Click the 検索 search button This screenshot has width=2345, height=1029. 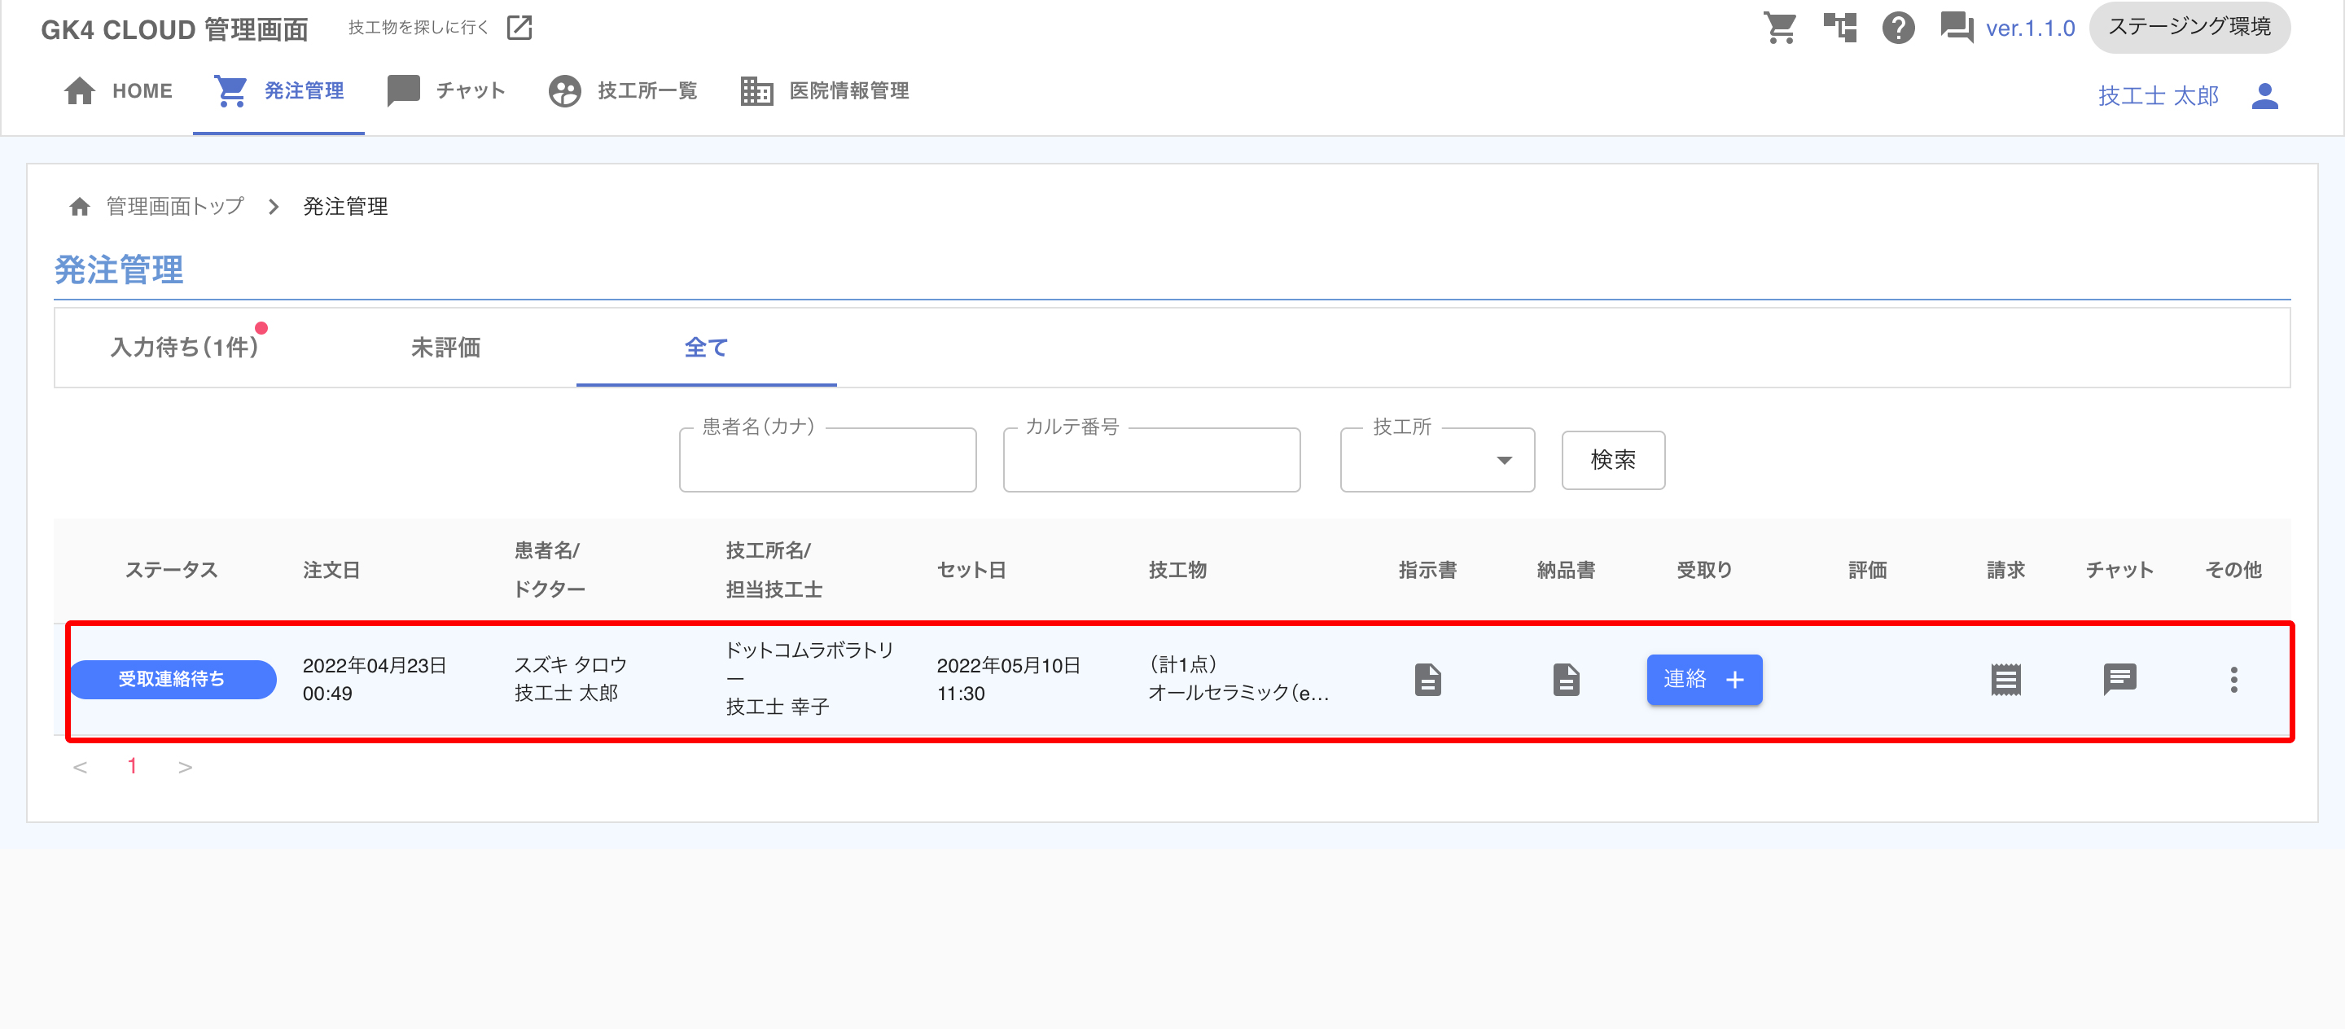[x=1612, y=461]
